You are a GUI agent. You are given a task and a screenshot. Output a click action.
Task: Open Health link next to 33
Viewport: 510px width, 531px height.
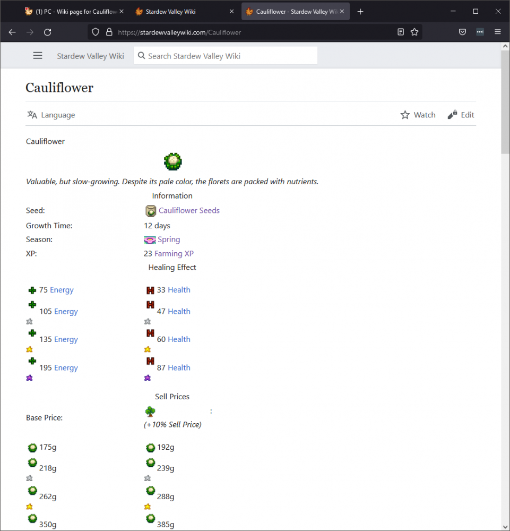[179, 290]
